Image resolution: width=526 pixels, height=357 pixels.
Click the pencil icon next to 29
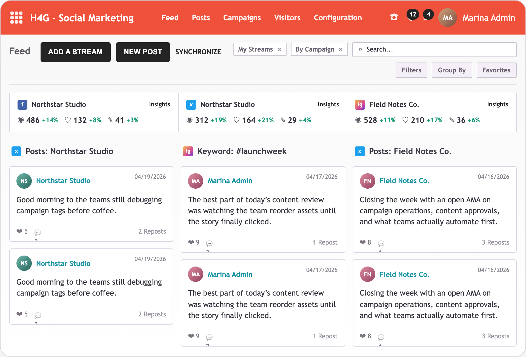(x=283, y=120)
